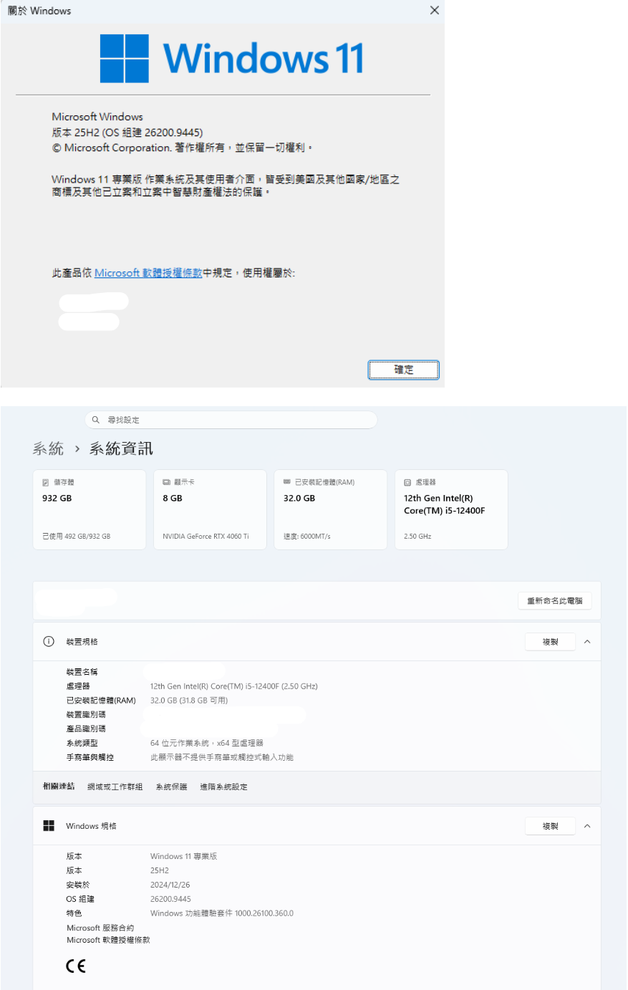The height and width of the screenshot is (990, 628).
Task: Click the storage icon on 儲存體 card
Action: (46, 482)
